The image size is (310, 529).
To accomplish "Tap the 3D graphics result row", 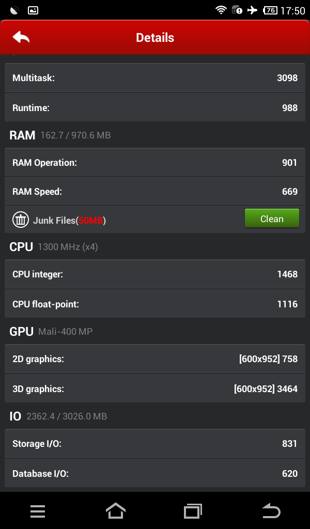I will [x=155, y=389].
